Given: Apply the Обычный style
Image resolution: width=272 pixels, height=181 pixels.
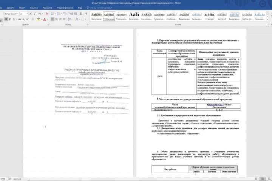Looking at the screenshot, I should point(109,16).
